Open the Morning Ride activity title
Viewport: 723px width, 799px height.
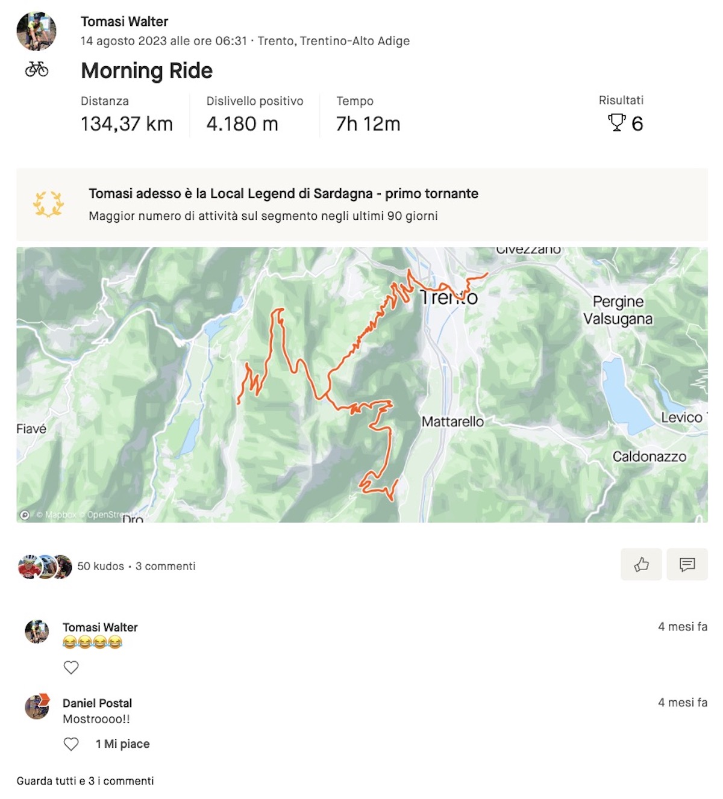point(146,70)
